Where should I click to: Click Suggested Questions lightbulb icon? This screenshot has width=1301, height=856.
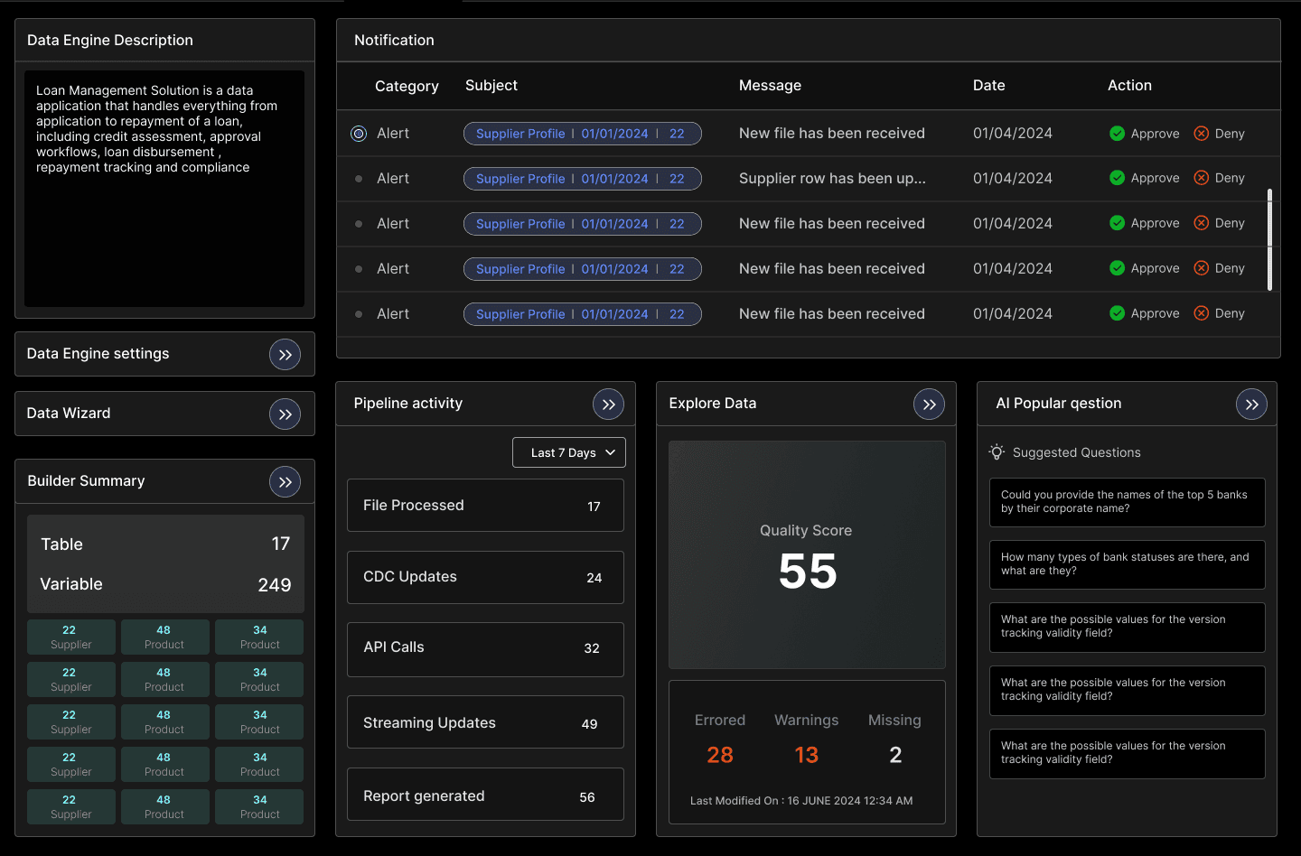997,452
